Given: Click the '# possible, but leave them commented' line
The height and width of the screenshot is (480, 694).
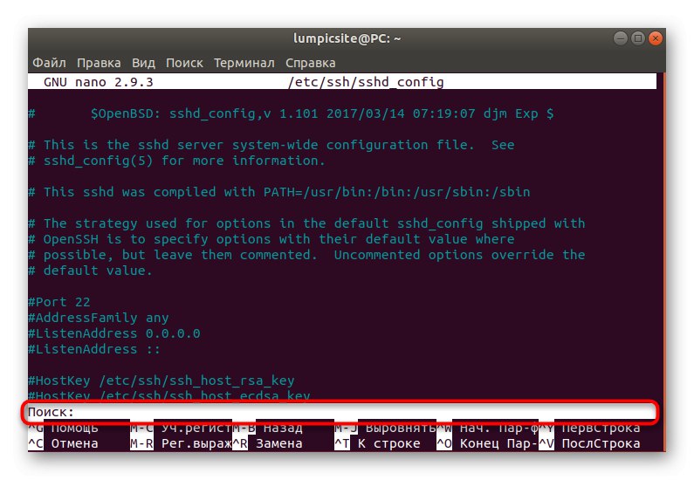Looking at the screenshot, I should click(x=306, y=255).
